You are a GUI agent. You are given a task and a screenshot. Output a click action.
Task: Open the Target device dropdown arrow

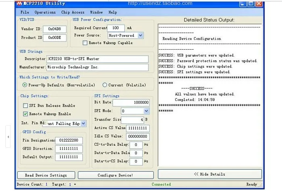pyautogui.click(x=75, y=185)
